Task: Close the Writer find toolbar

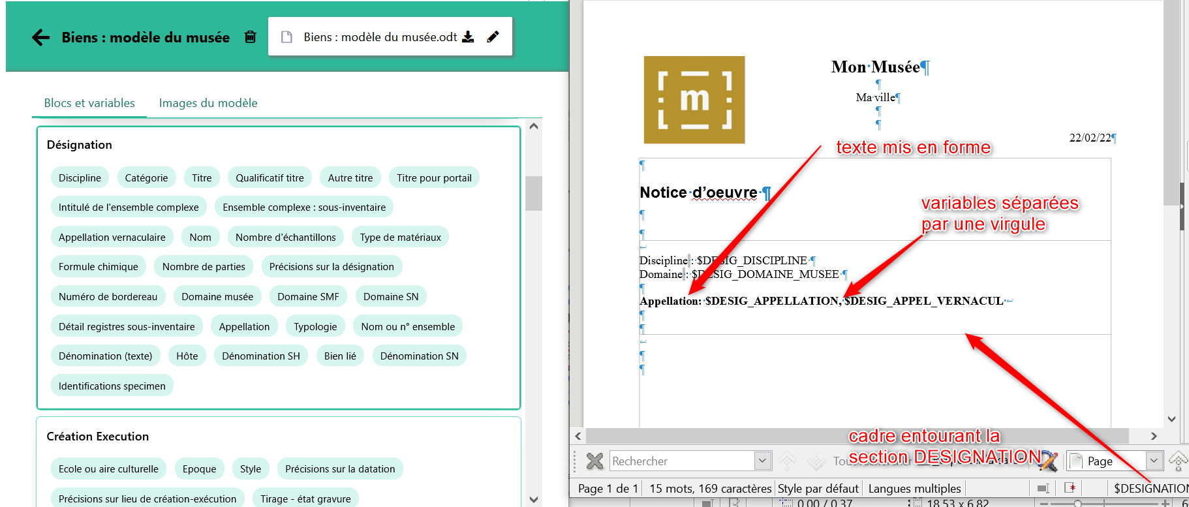Action: click(x=594, y=461)
